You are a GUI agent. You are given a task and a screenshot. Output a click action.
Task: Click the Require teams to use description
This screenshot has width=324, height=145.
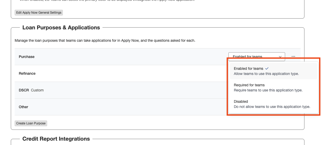pyautogui.click(x=268, y=90)
